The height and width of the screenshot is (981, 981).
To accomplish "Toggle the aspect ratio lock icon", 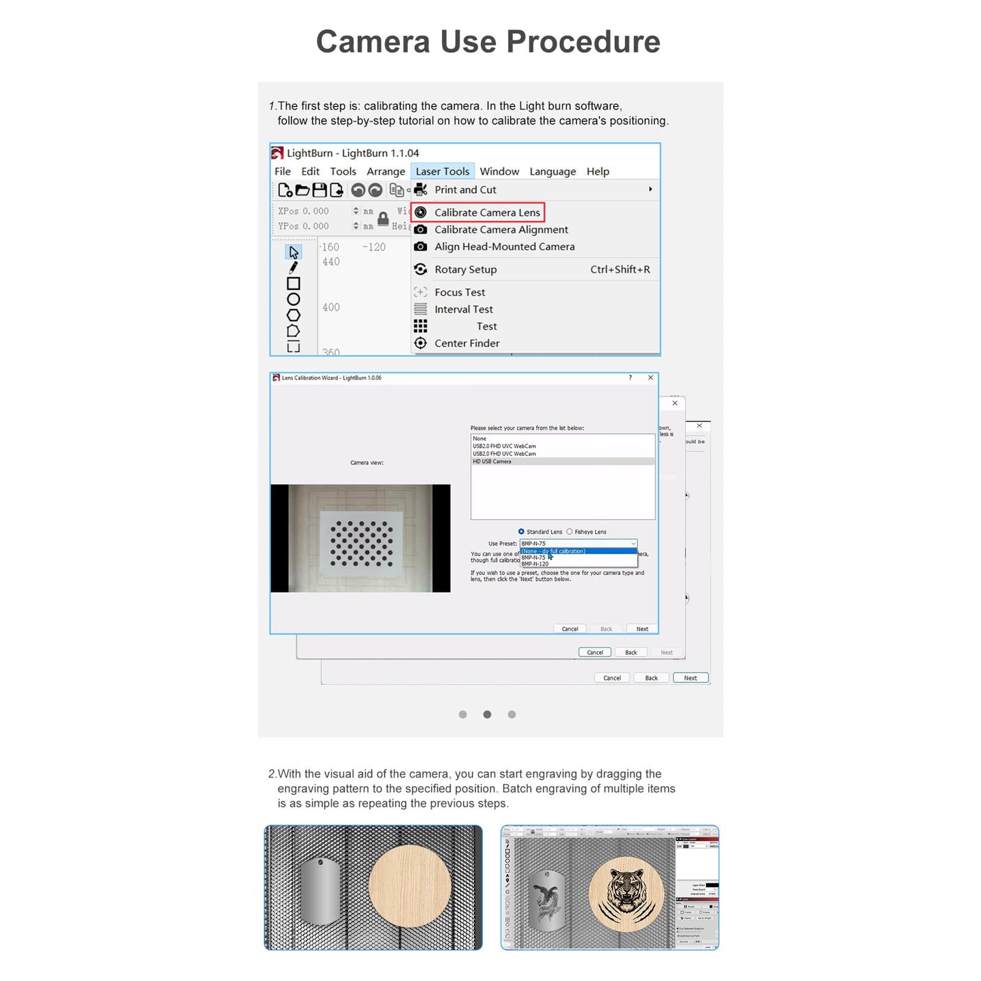I will tap(383, 219).
